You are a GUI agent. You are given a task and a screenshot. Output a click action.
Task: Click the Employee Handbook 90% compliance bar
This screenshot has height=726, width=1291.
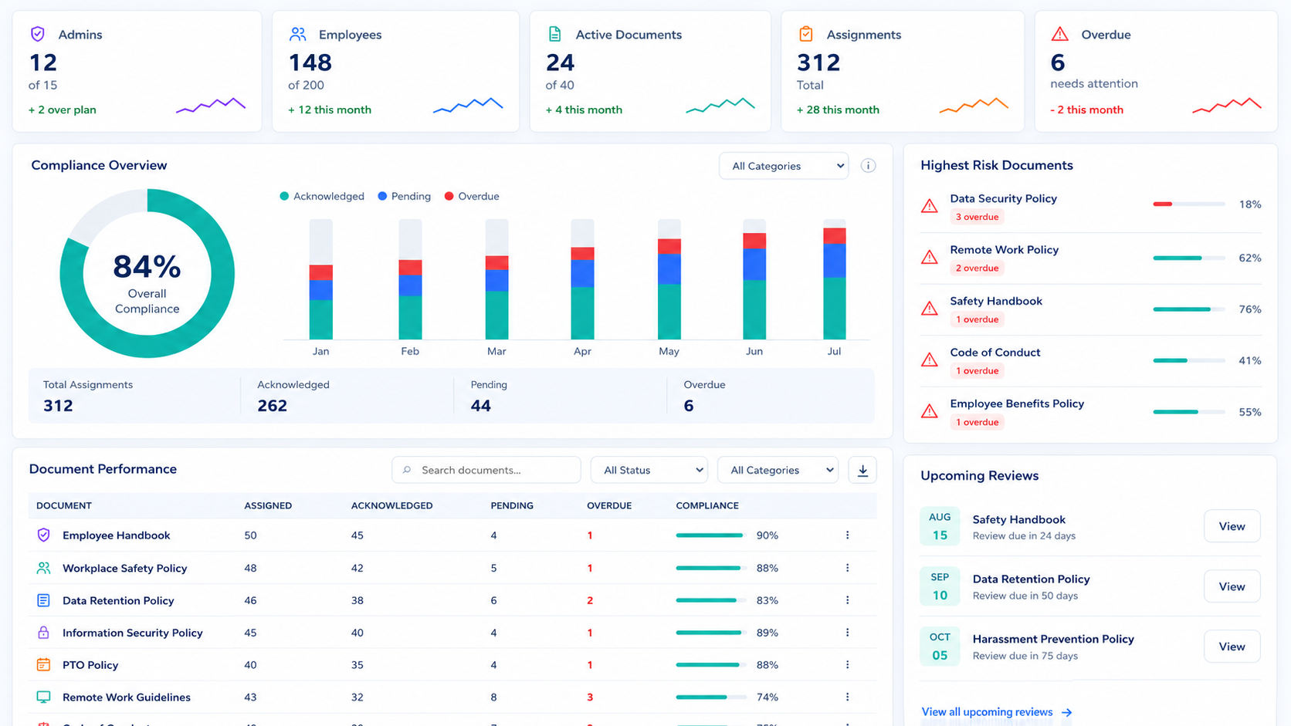pos(710,535)
